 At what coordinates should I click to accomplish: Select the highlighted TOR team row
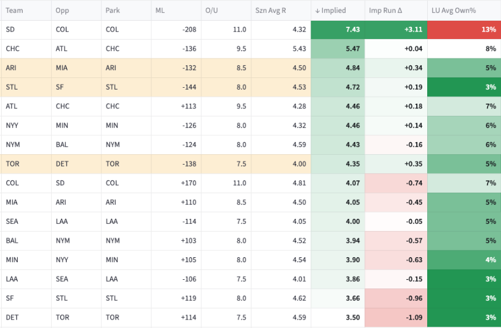(250, 164)
